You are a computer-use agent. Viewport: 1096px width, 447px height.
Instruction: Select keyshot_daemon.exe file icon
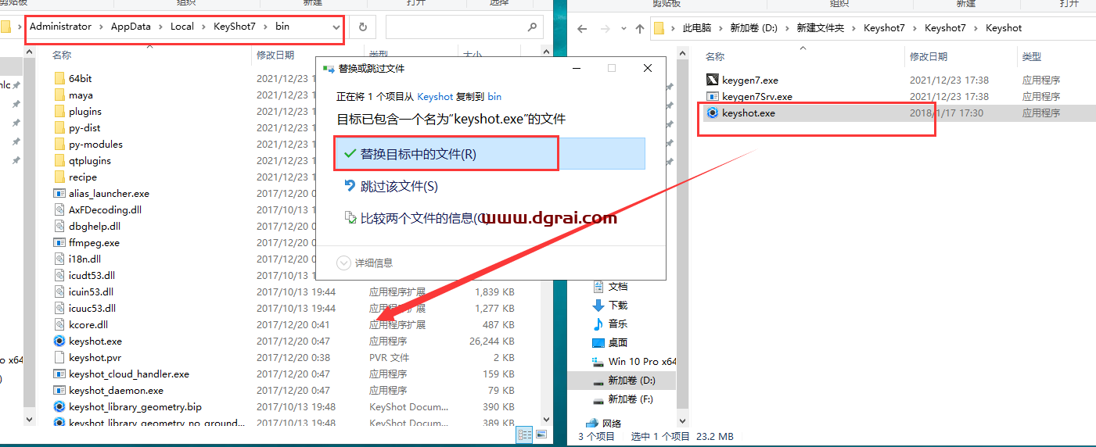59,390
